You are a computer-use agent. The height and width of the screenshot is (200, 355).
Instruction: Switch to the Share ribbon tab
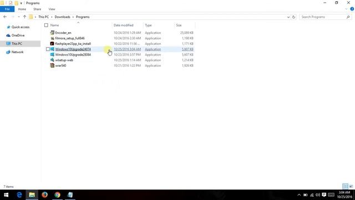coord(37,9)
